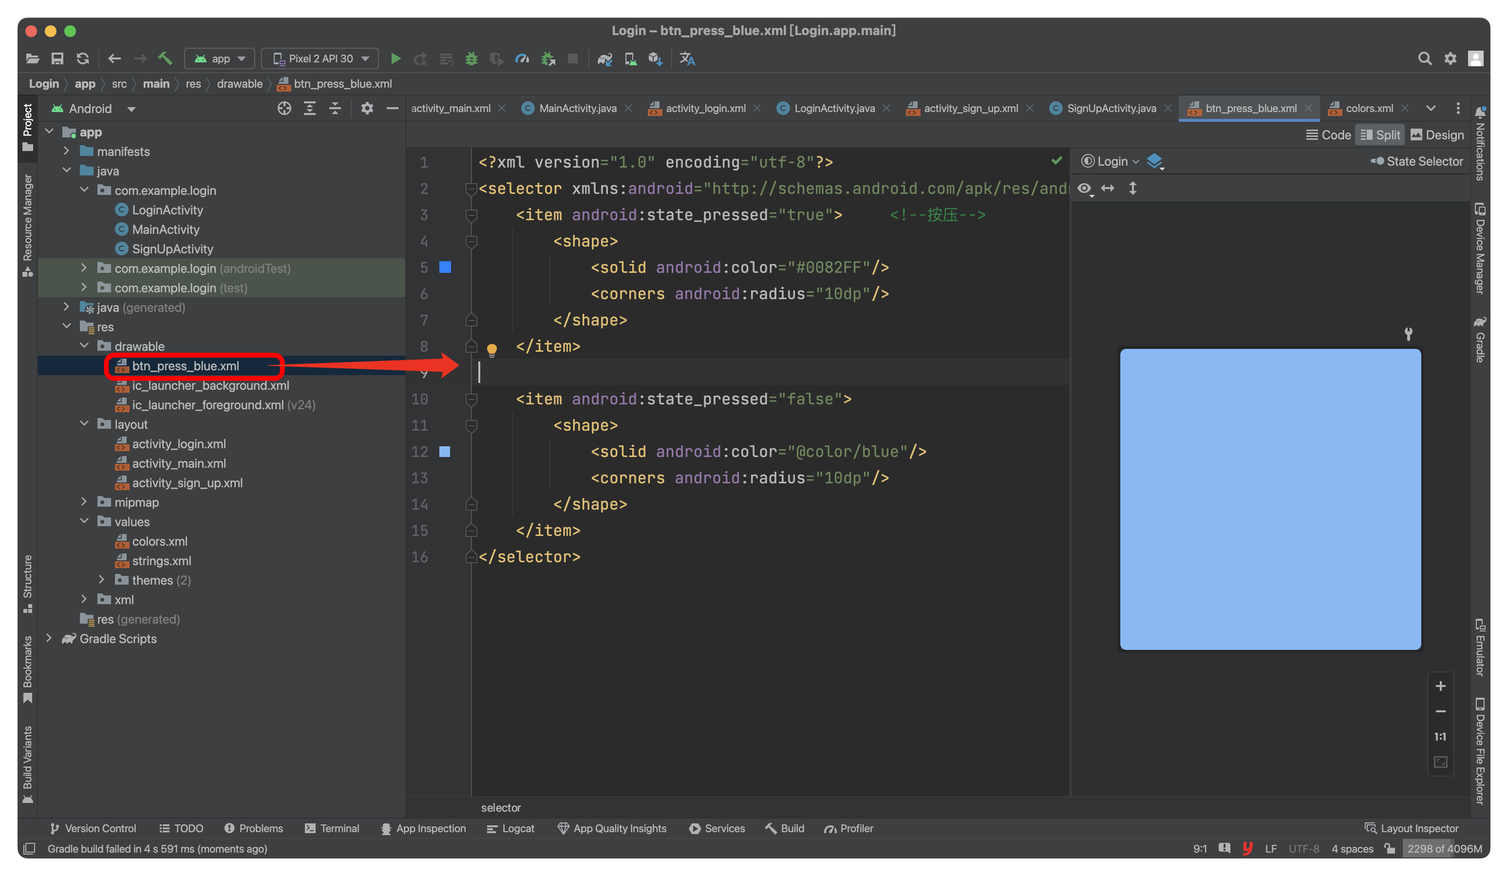
Task: Toggle the State Selector in preview
Action: point(1416,161)
